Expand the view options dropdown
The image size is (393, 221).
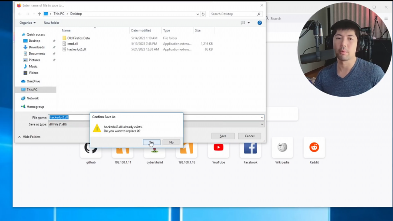tap(249, 23)
